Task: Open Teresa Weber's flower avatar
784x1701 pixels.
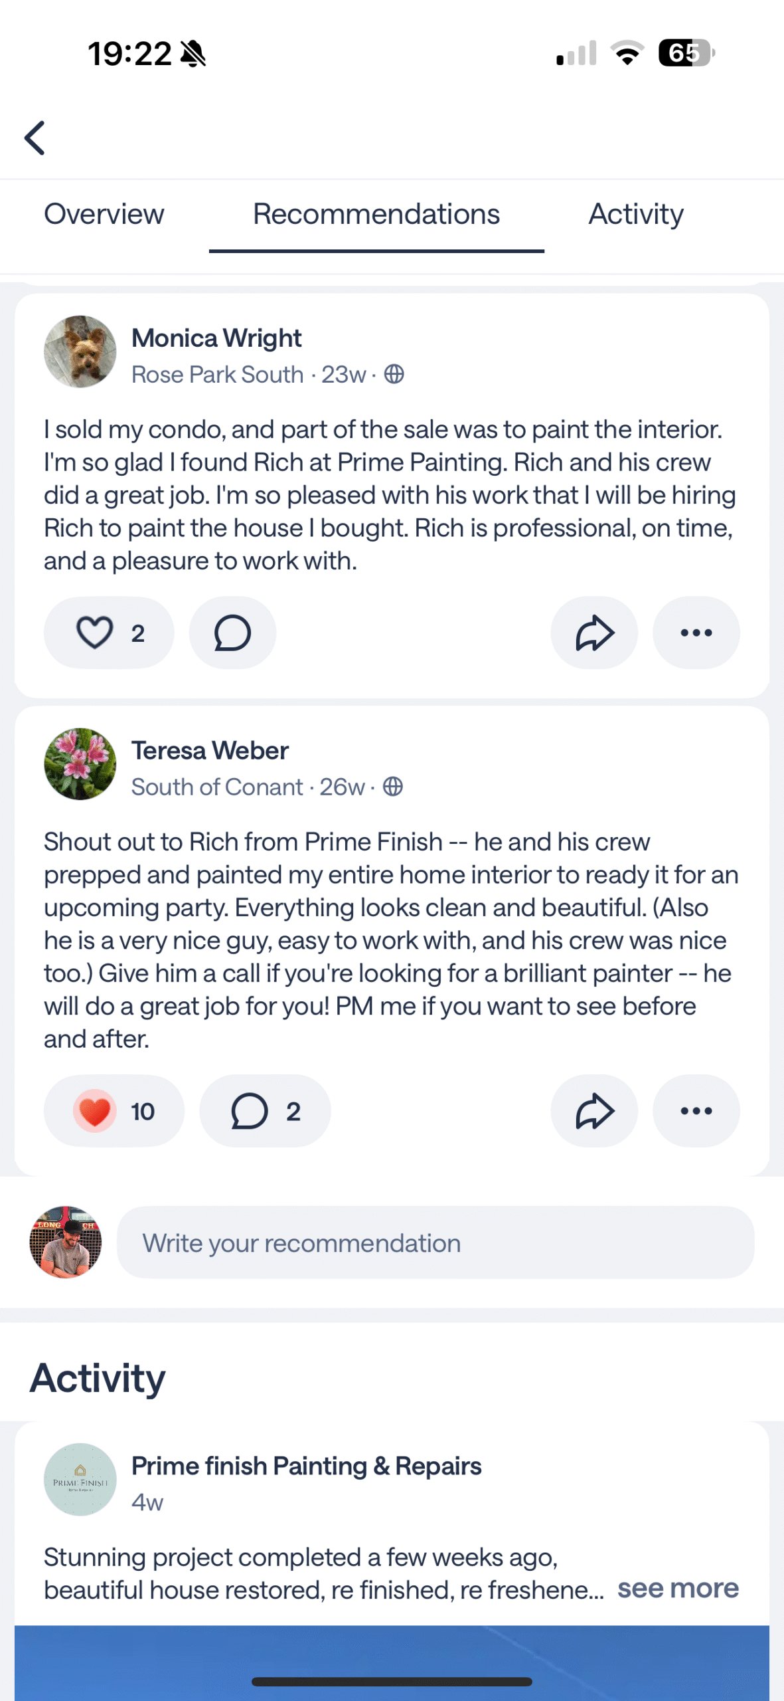Action: (80, 764)
